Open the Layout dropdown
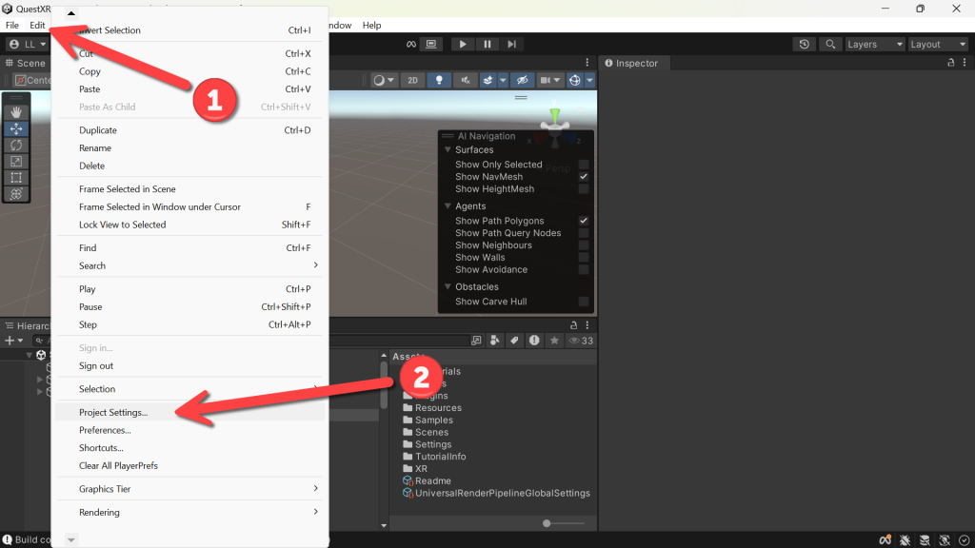This screenshot has height=548, width=975. click(938, 44)
